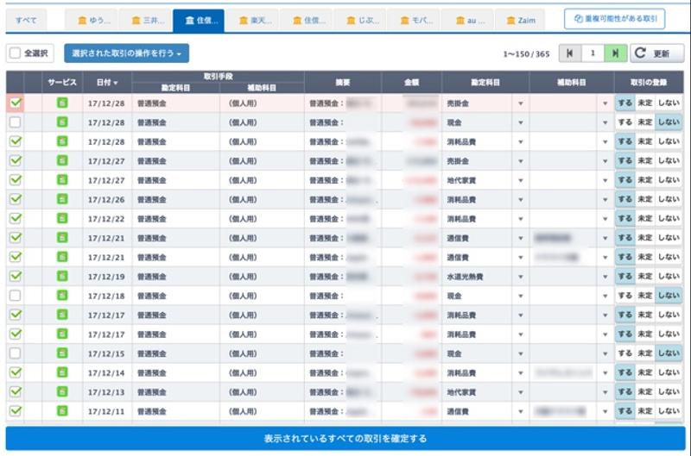This screenshot has height=456, width=691.
Task: Click 水道光熱費 account cell text
Action: 465,277
